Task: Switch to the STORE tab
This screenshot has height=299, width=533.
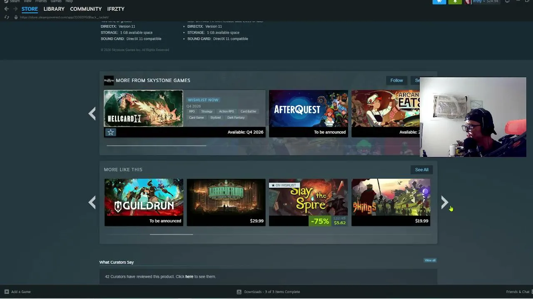Action: (30, 9)
